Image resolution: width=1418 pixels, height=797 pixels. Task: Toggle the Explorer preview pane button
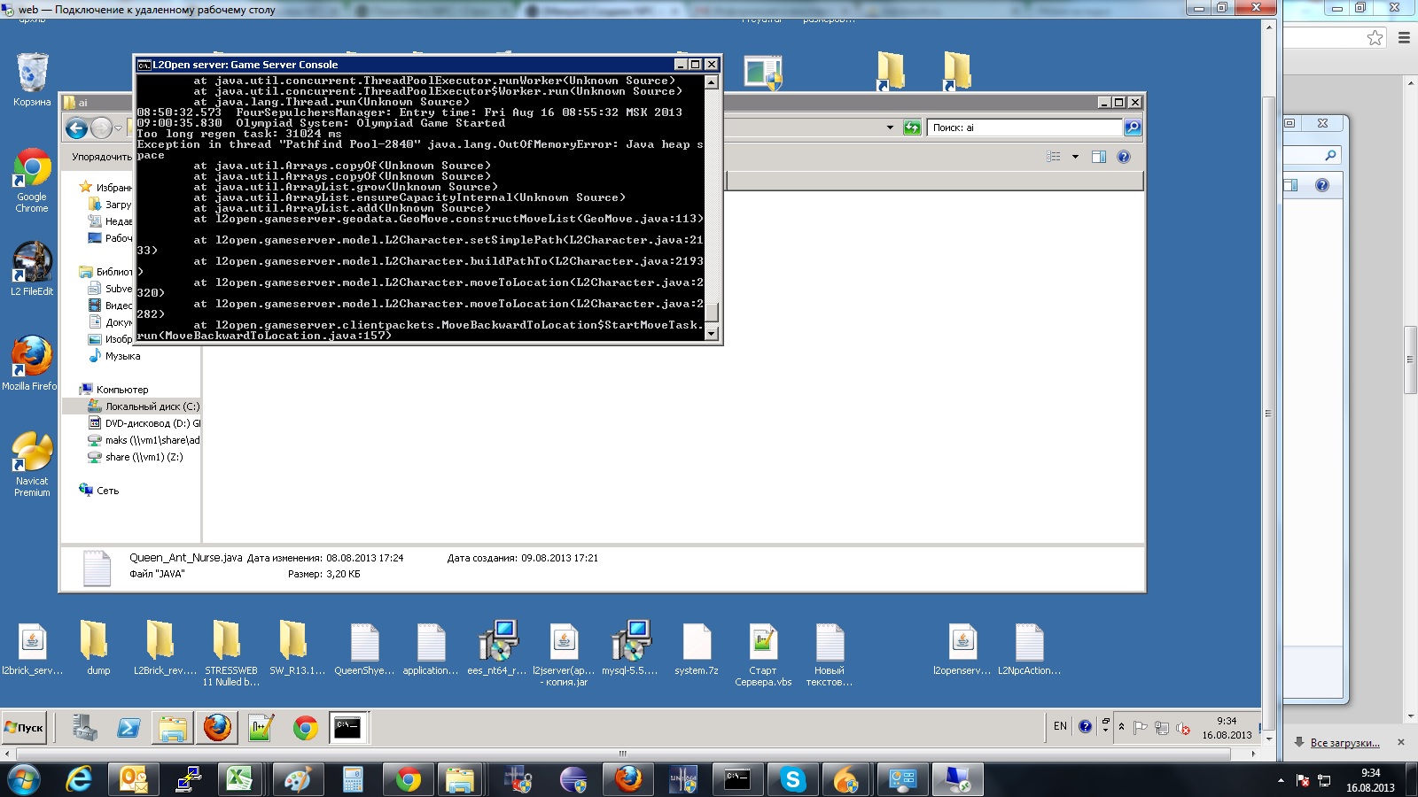(x=1099, y=157)
